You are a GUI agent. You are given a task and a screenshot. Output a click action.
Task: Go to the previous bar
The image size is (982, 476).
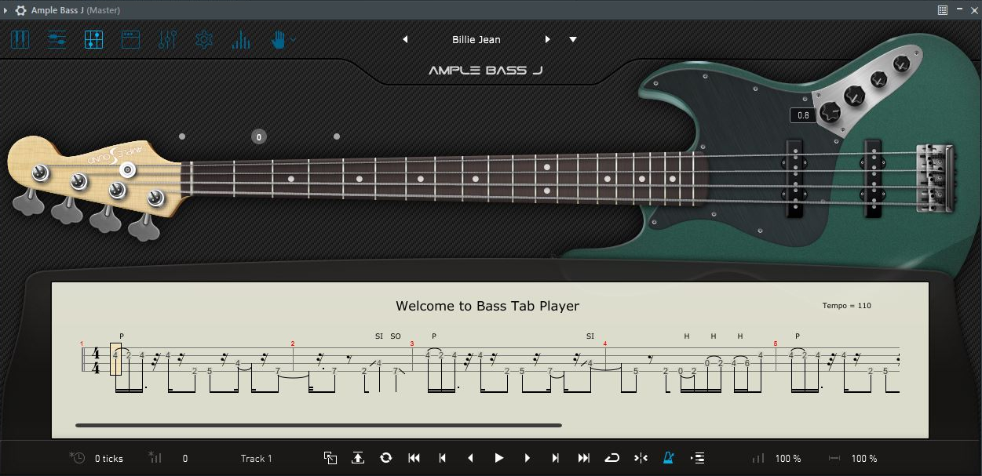(x=443, y=458)
